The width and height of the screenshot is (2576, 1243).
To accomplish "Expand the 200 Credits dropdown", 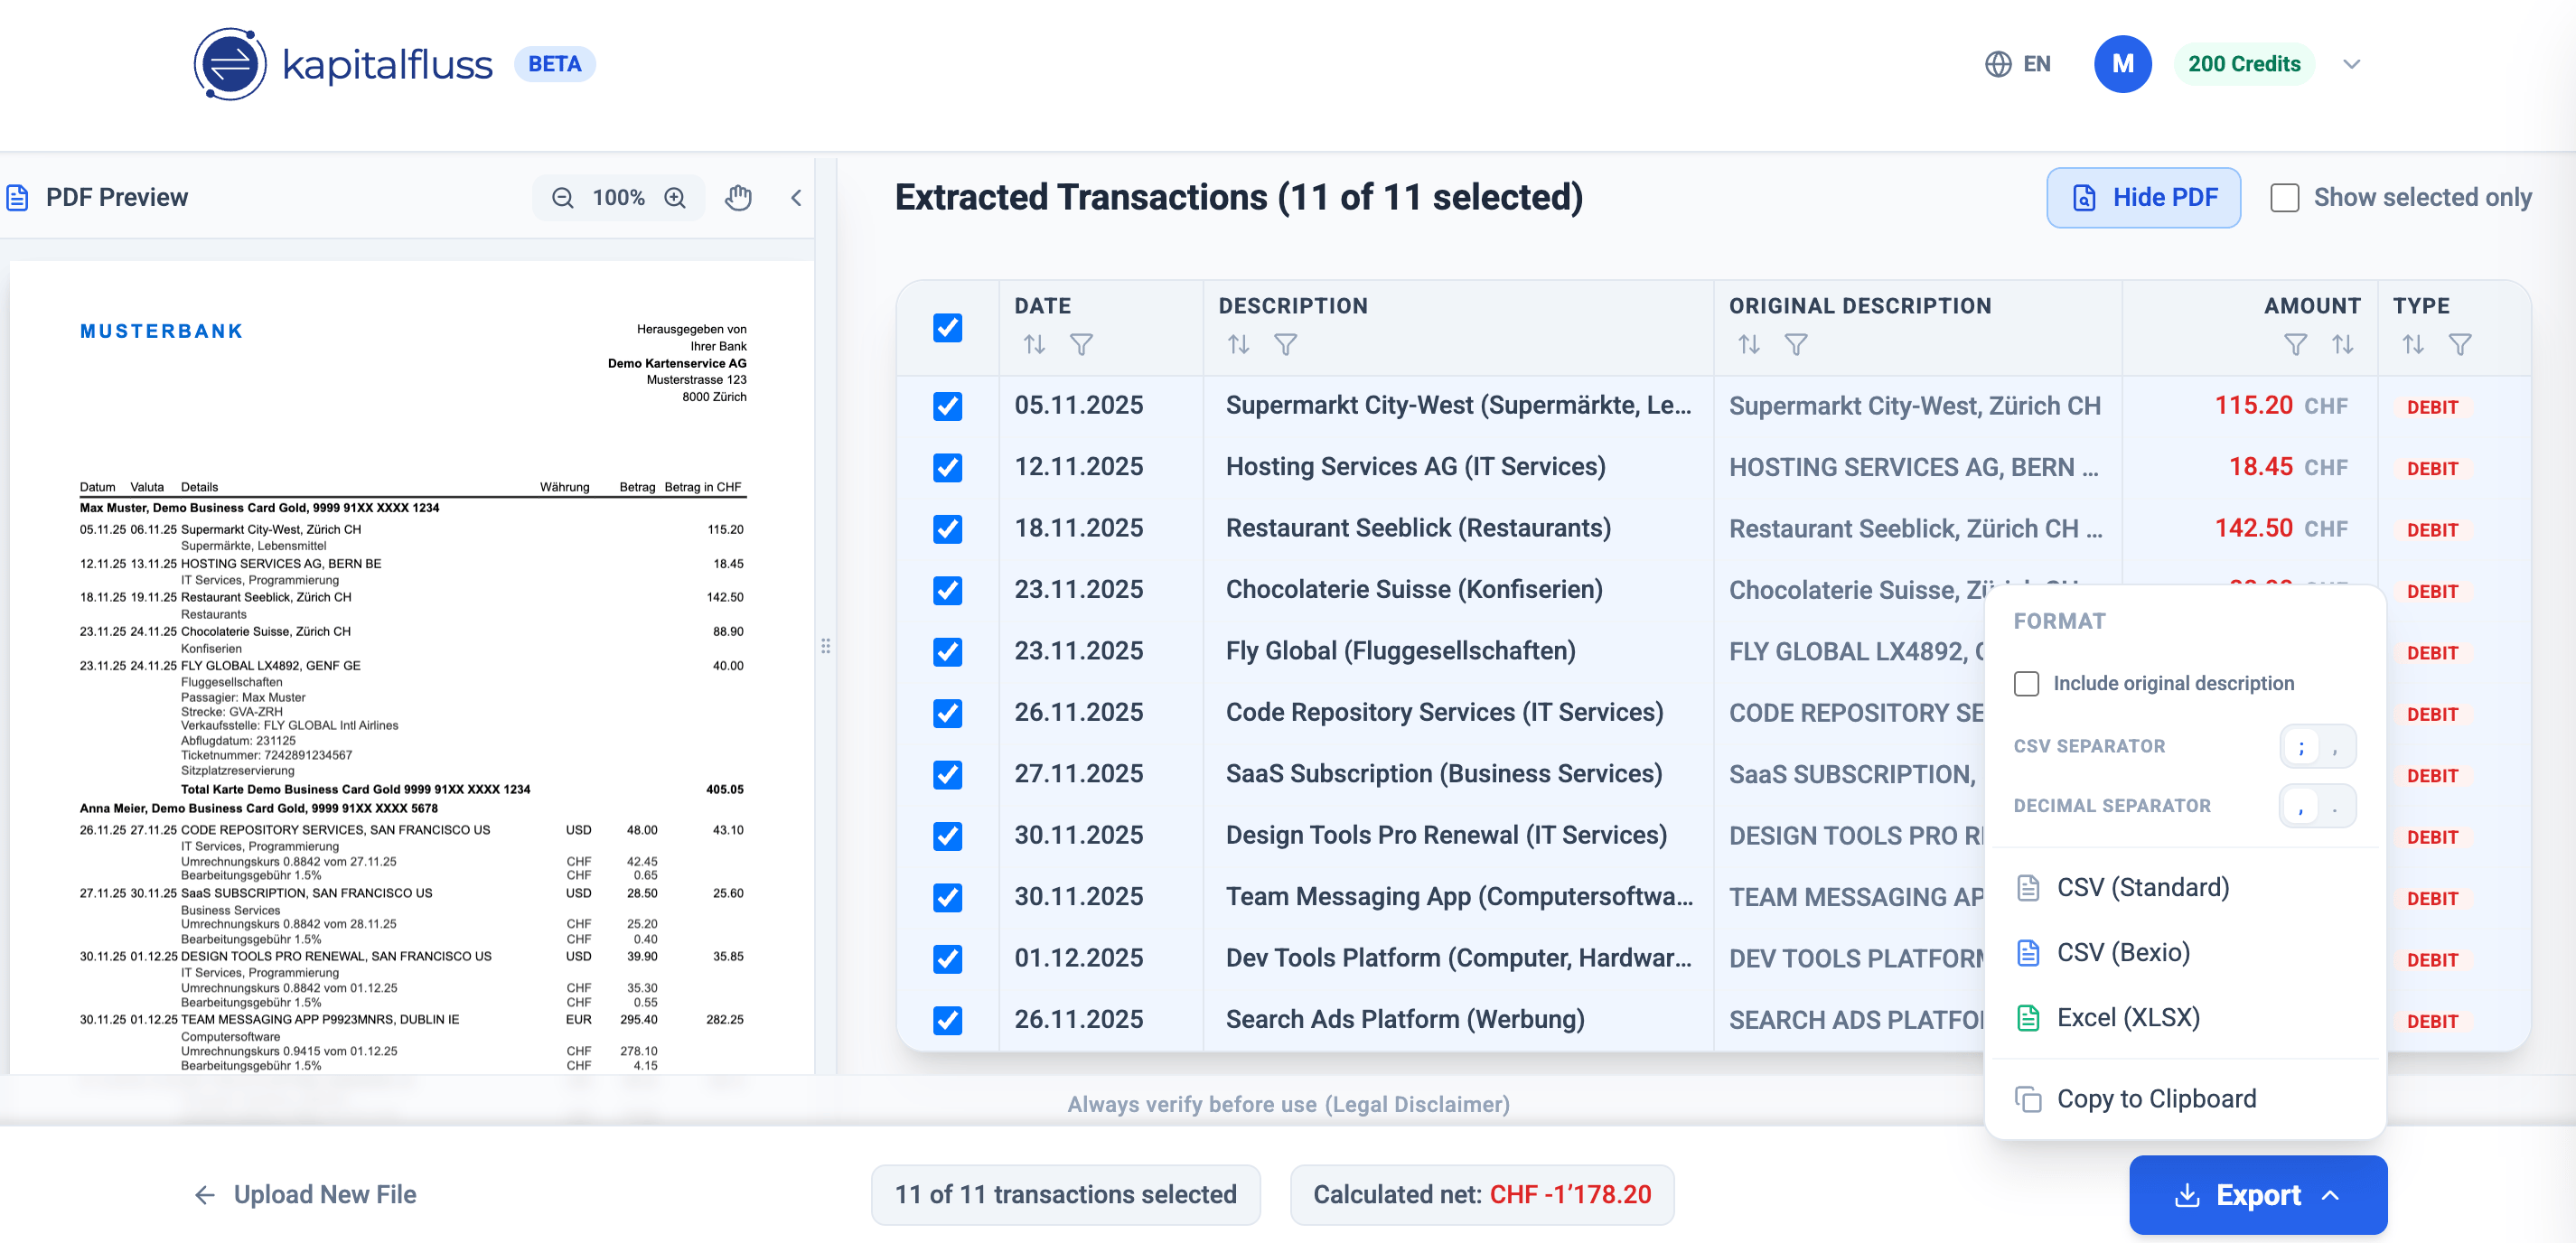I will (x=2350, y=63).
